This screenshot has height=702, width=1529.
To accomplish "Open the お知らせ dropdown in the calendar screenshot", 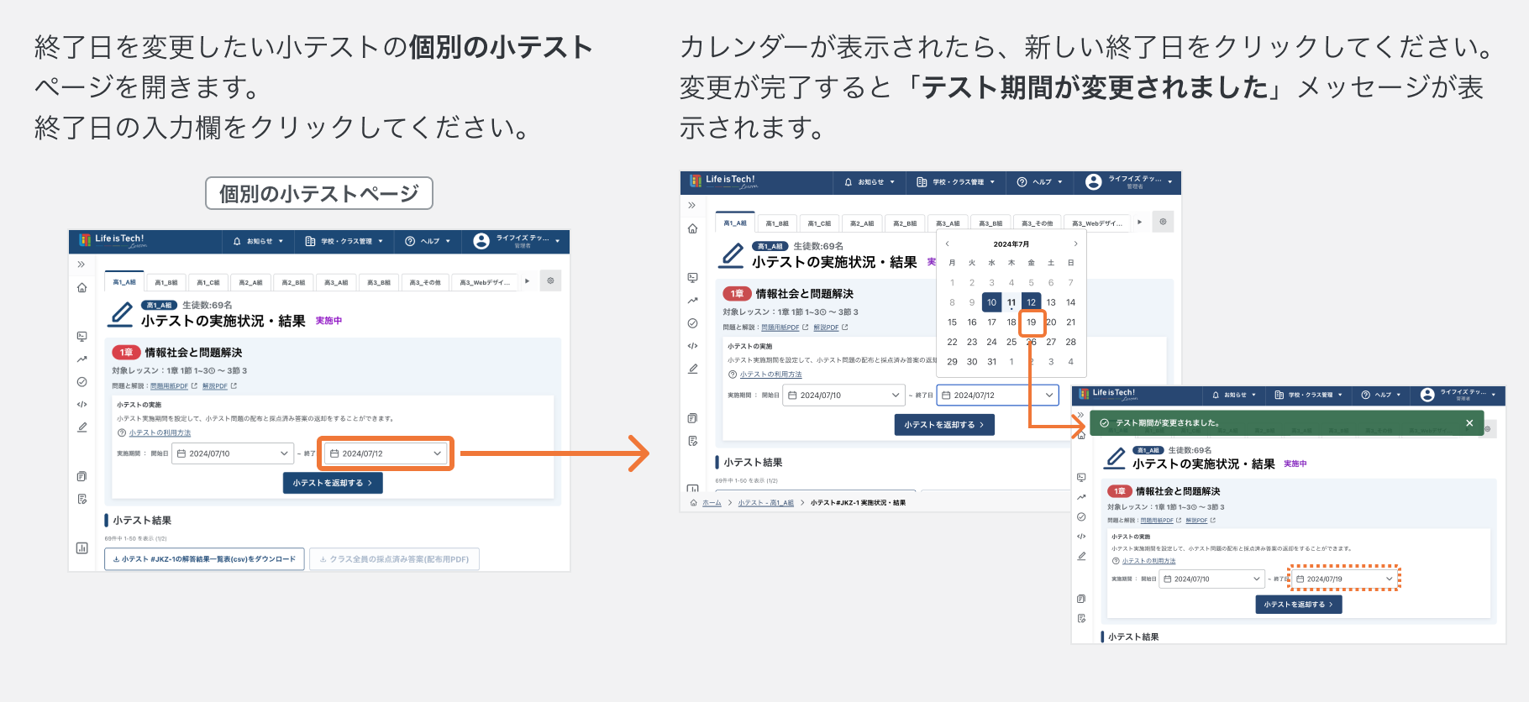I will [870, 182].
